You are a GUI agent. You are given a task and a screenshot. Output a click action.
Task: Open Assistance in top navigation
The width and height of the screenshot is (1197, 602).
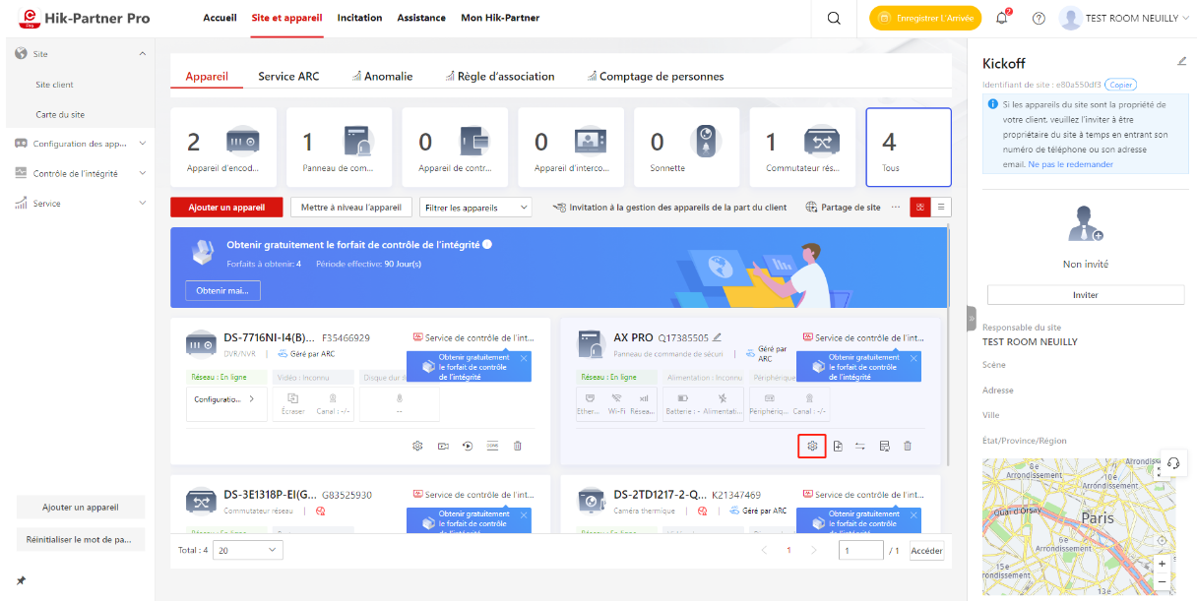pyautogui.click(x=421, y=18)
